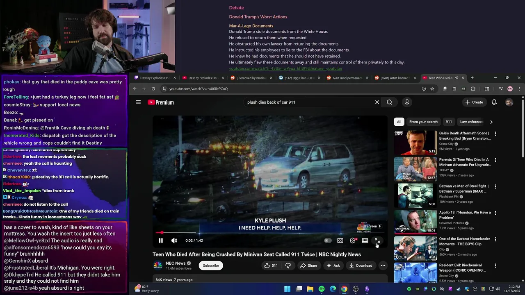Open the Windows Start button
Image resolution: width=525 pixels, height=295 pixels.
click(288, 289)
